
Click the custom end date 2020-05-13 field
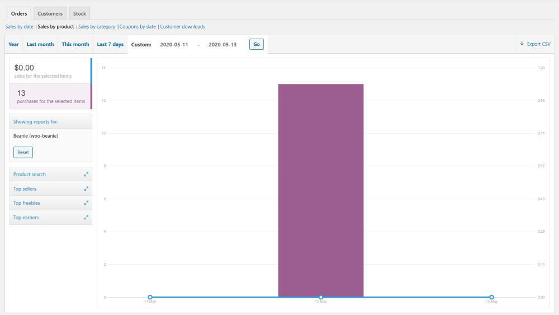click(x=222, y=45)
